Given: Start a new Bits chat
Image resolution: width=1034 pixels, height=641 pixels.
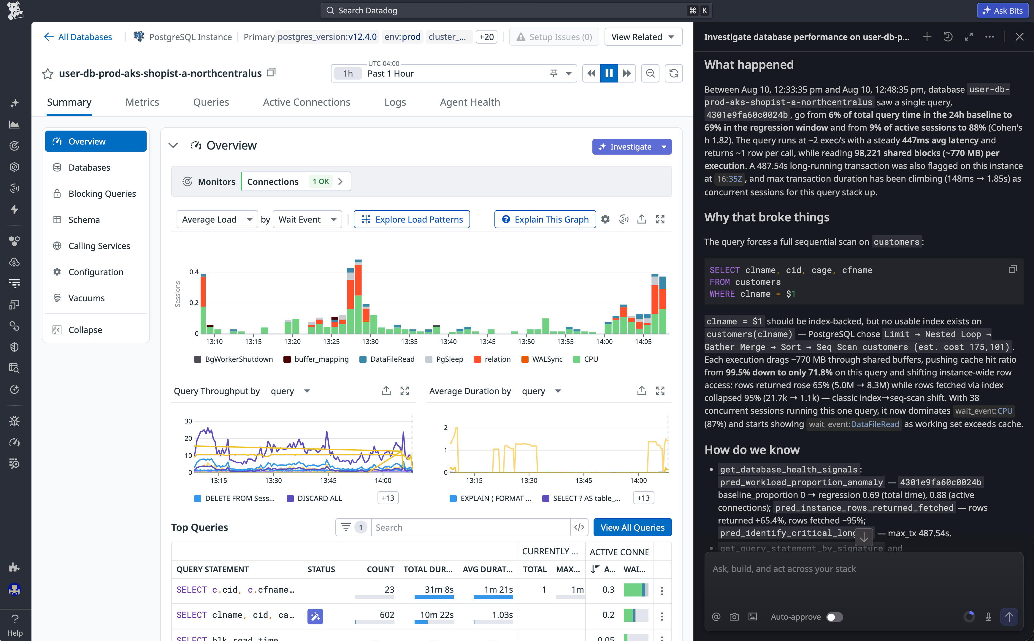Looking at the screenshot, I should click(x=927, y=37).
